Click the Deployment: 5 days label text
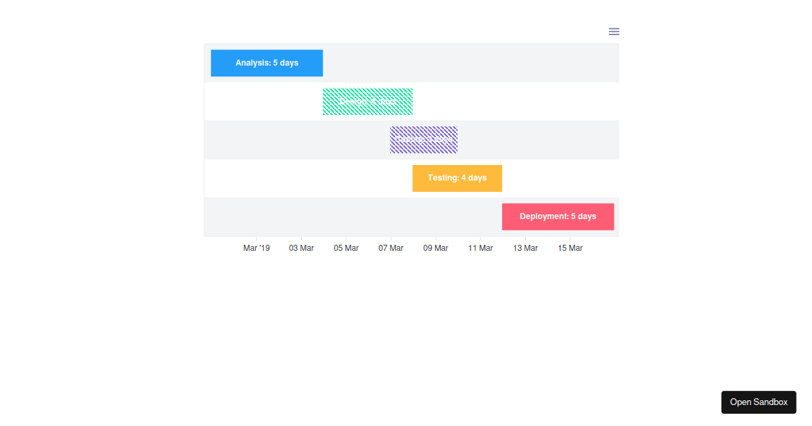This screenshot has height=426, width=812. tap(558, 216)
